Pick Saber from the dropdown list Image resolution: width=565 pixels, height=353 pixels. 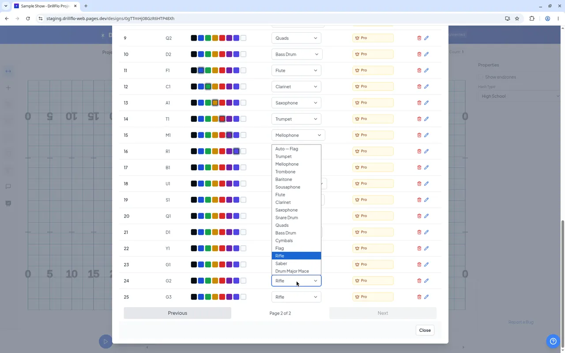point(296,263)
